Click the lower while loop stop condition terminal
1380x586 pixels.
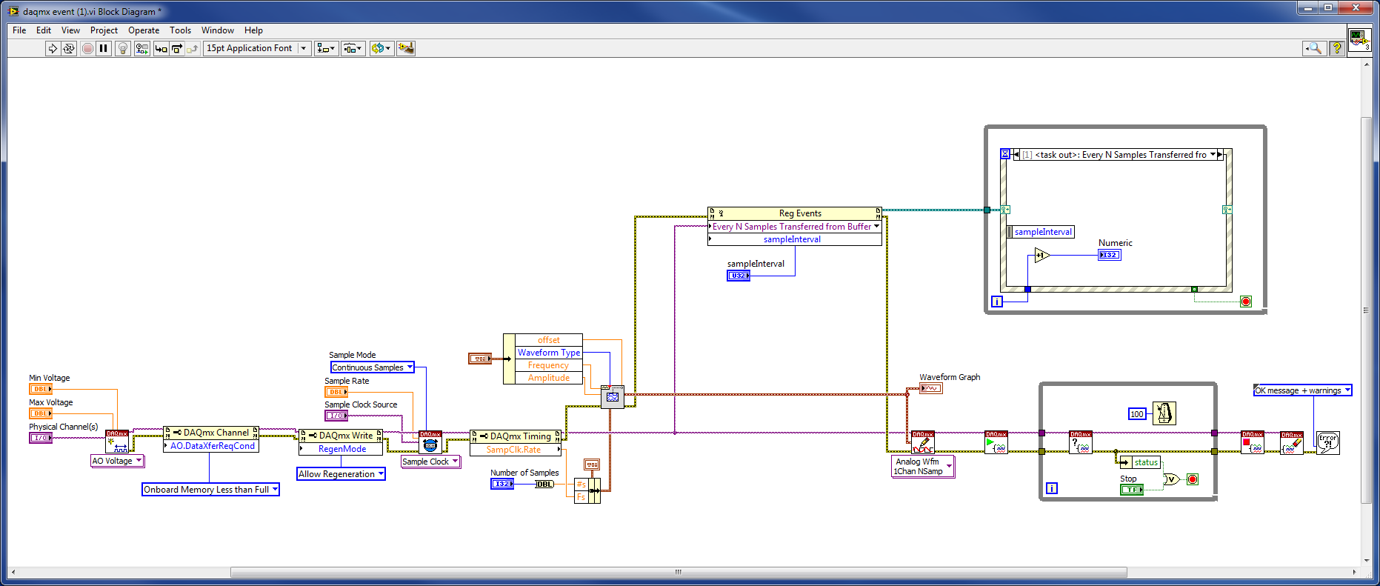[1193, 479]
